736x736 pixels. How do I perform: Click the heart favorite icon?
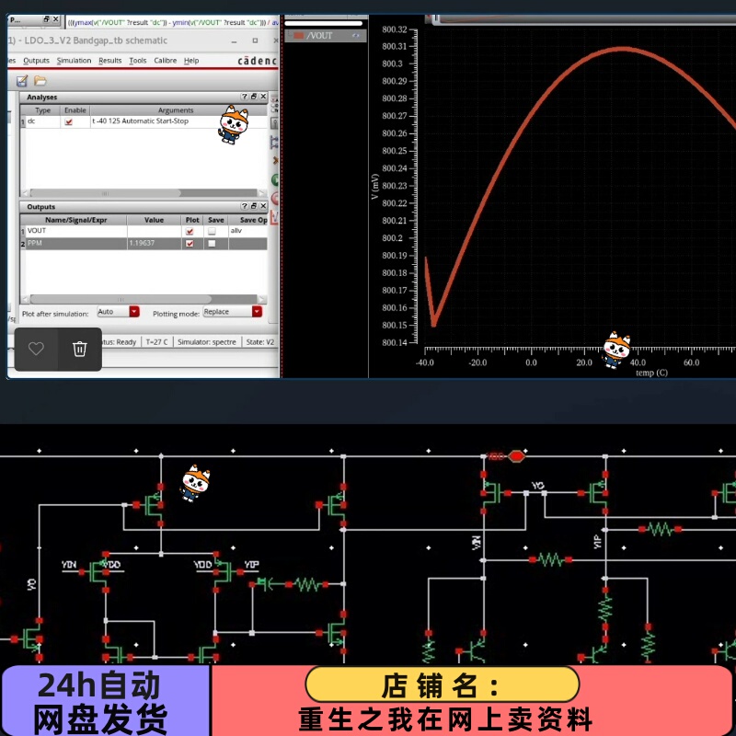pos(36,349)
